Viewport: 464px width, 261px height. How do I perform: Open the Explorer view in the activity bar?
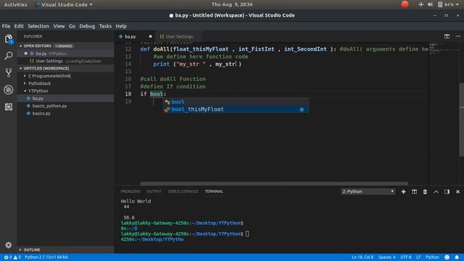point(8,38)
